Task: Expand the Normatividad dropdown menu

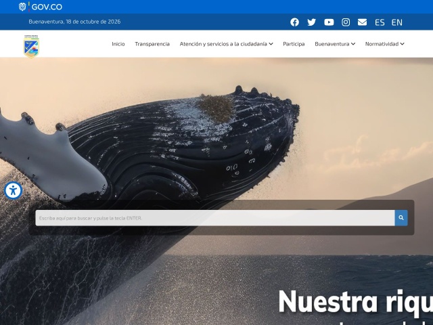Action: [x=385, y=44]
